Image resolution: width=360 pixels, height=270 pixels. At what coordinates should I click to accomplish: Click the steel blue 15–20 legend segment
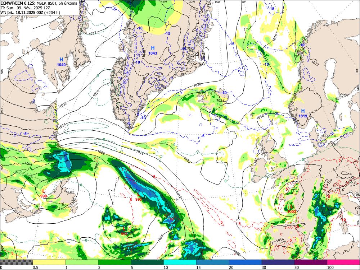pos(213,262)
